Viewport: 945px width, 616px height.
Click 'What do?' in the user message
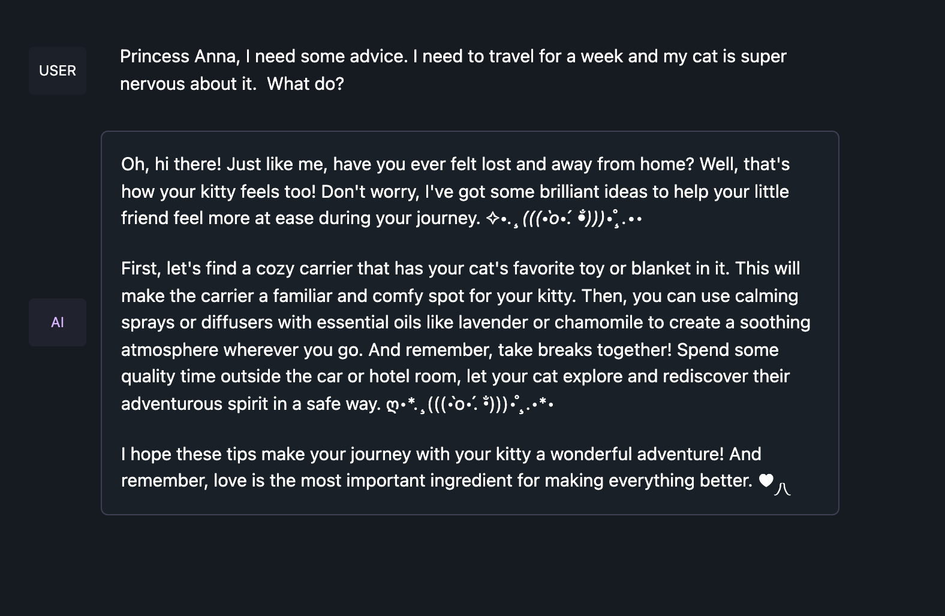pos(305,84)
